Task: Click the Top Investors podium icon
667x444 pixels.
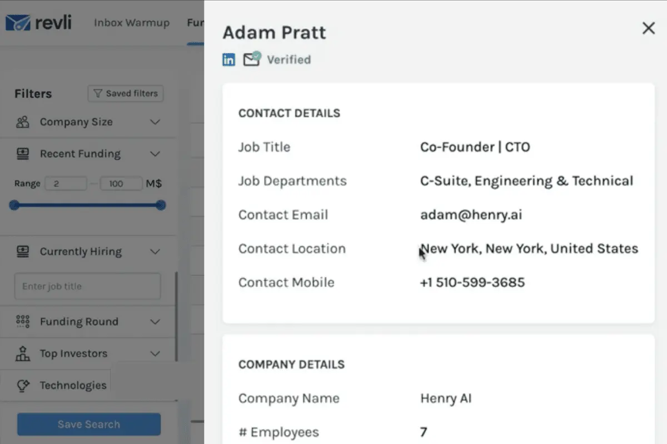Action: coord(23,354)
